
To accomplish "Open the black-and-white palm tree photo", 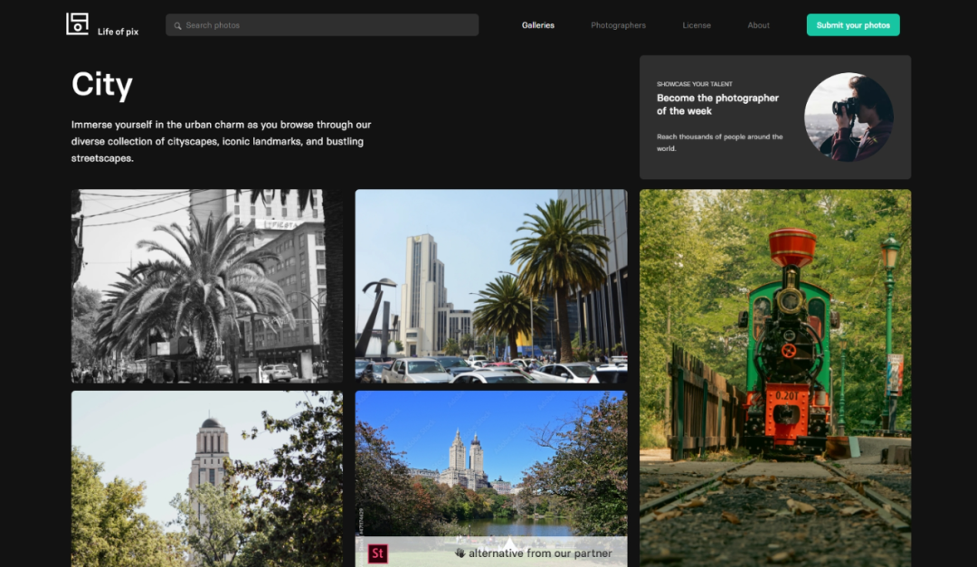I will point(207,286).
